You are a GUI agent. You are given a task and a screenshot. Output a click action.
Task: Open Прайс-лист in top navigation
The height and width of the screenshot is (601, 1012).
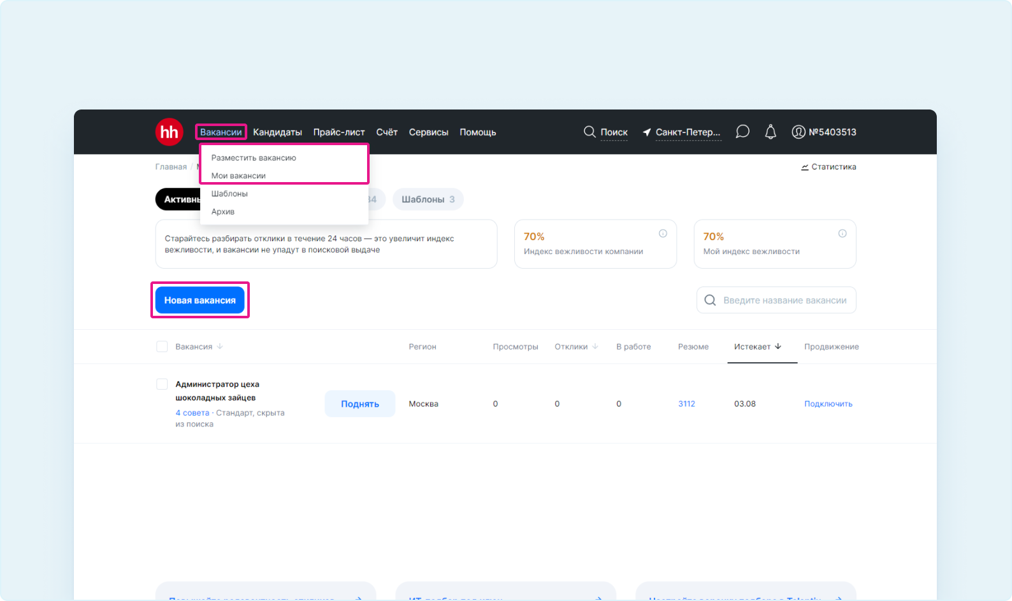coord(339,132)
